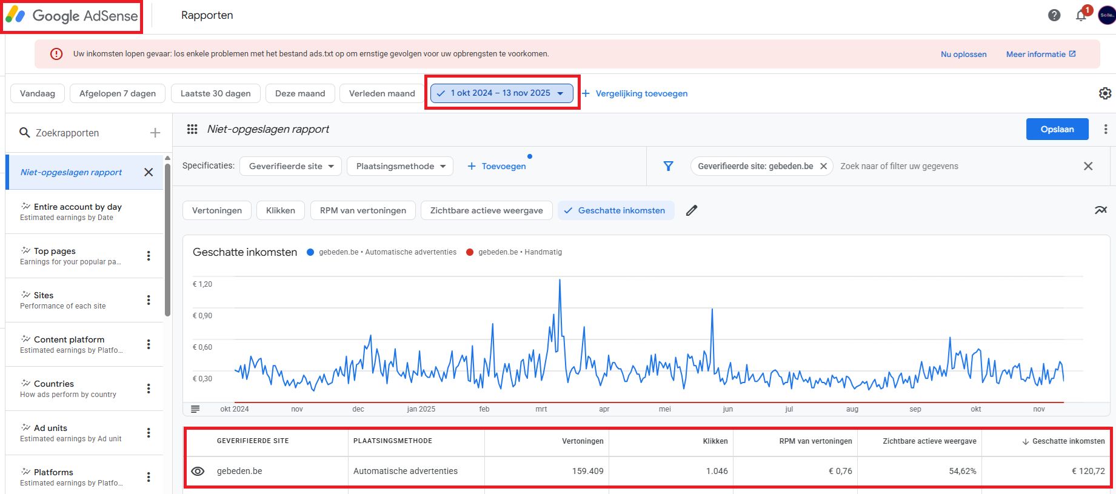Open Geverifieerde site specification dropdown
This screenshot has height=494, width=1116.
(291, 166)
